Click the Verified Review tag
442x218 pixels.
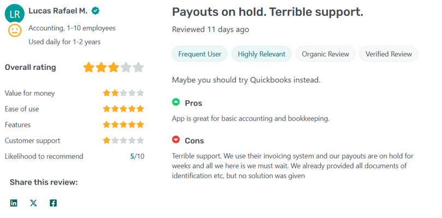(x=388, y=54)
